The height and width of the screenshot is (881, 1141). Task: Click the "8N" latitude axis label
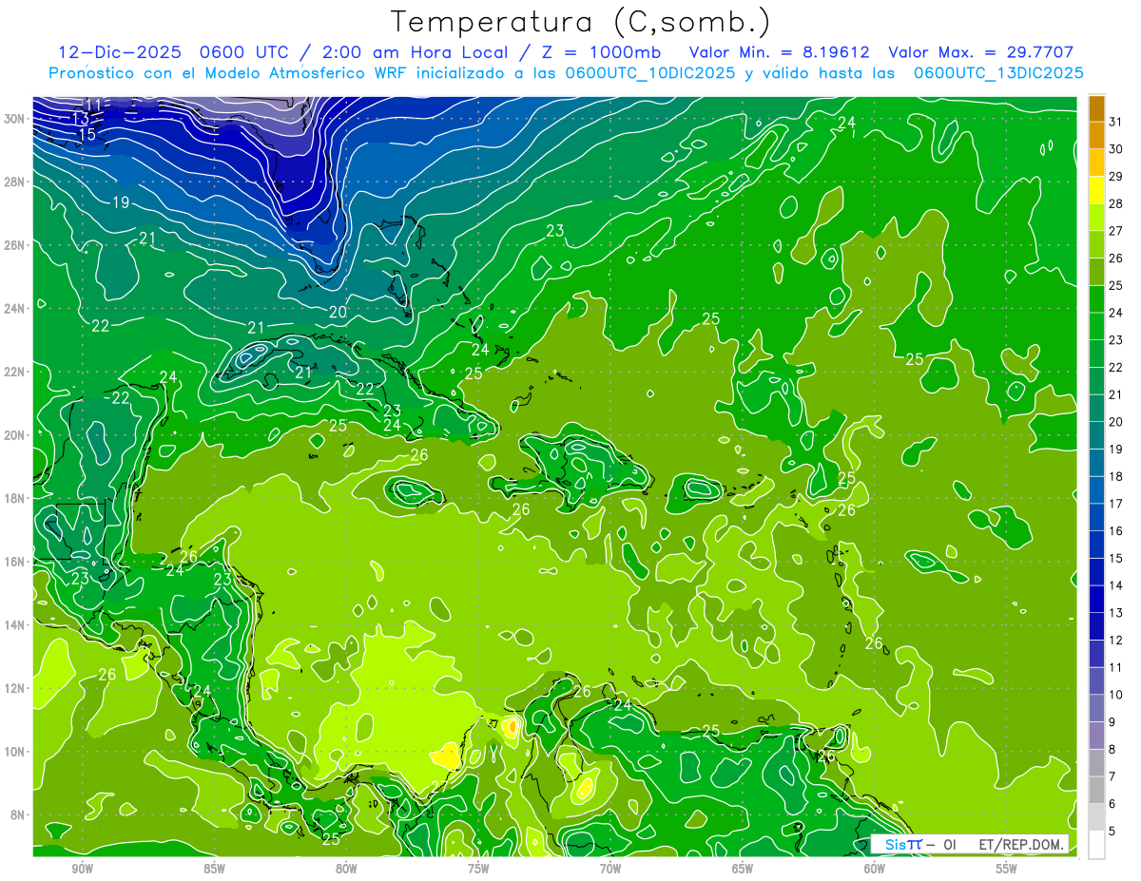19,814
